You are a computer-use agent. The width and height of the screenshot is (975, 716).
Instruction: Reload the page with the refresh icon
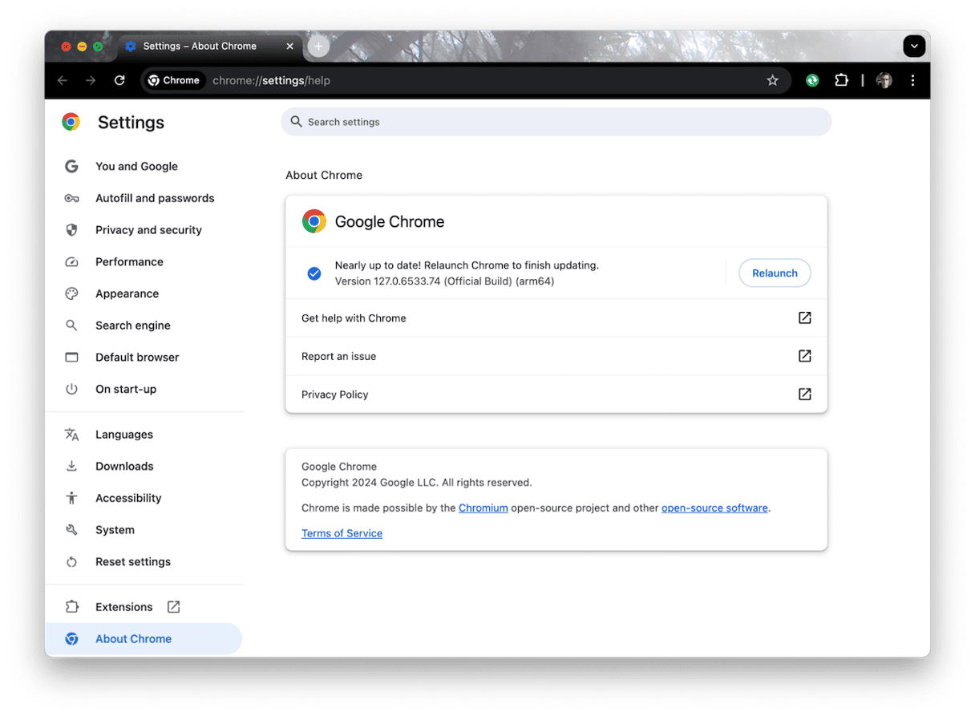[x=119, y=80]
